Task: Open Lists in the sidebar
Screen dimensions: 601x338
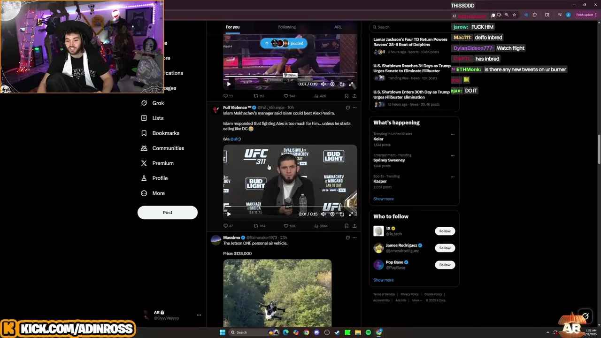Action: pyautogui.click(x=152, y=118)
